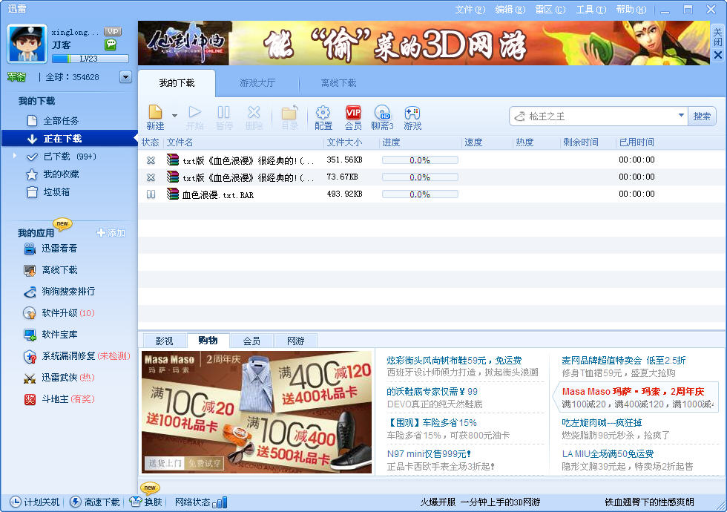Open link 麦网品牌超值特卖会 低至2.5折
Image resolution: width=727 pixels, height=512 pixels.
(623, 361)
